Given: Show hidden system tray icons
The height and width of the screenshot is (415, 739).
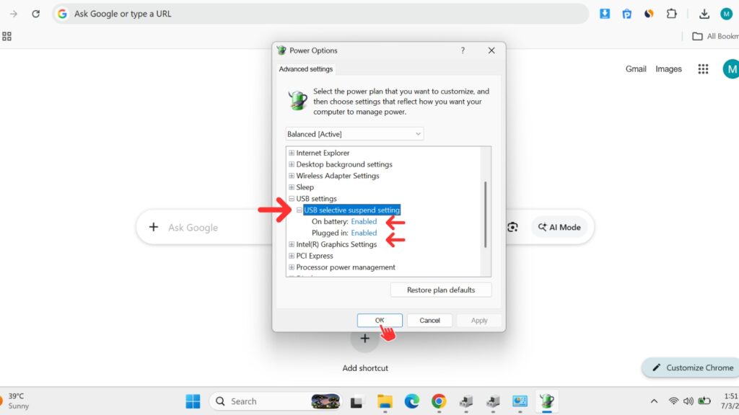Looking at the screenshot, I should pos(654,401).
